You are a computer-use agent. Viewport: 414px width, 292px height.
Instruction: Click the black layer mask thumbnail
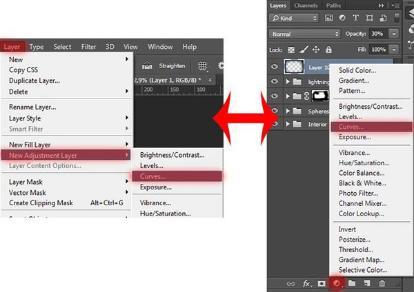point(320,96)
